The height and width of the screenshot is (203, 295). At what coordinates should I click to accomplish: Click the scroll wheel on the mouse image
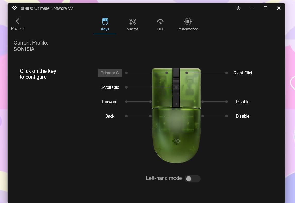(176, 85)
